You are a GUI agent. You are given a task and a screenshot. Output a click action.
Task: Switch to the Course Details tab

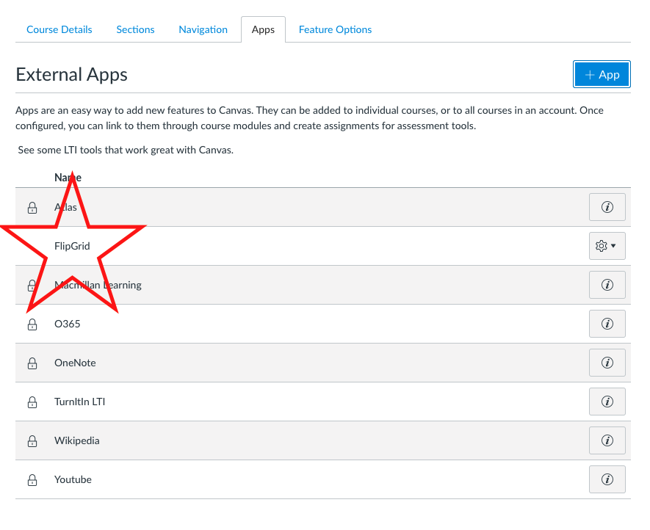(59, 29)
